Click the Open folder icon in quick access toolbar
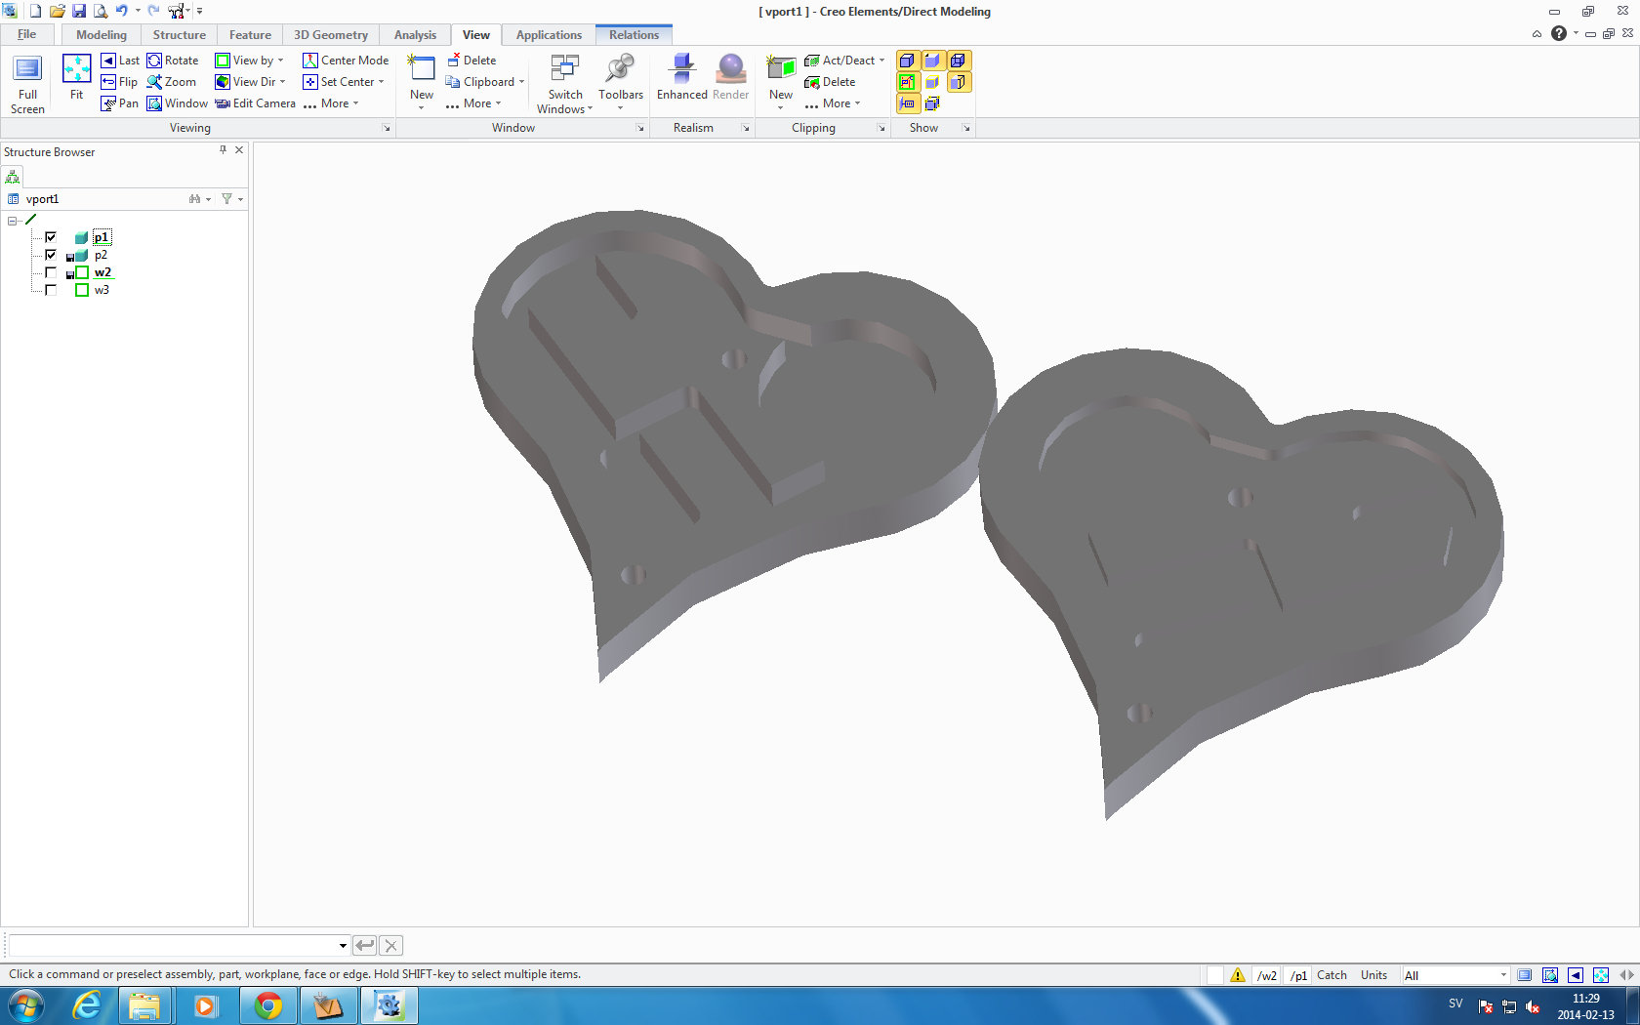The height and width of the screenshot is (1025, 1640). 57,11
